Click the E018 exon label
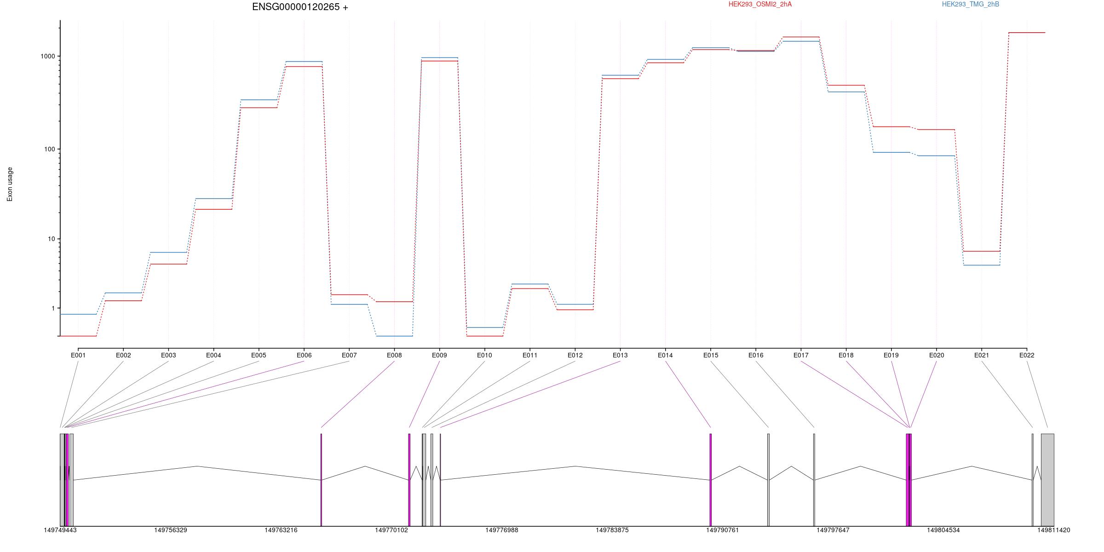Image resolution: width=1104 pixels, height=552 pixels. [846, 355]
